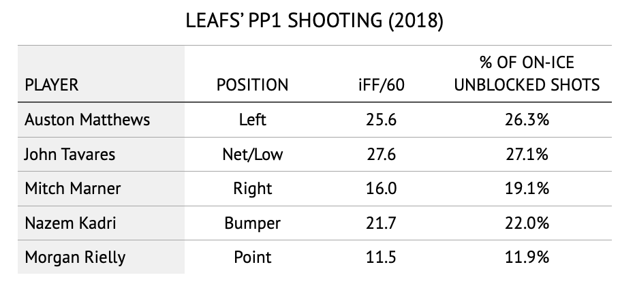This screenshot has height=286, width=635.
Task: Click the Point position cell
Action: pos(252,257)
